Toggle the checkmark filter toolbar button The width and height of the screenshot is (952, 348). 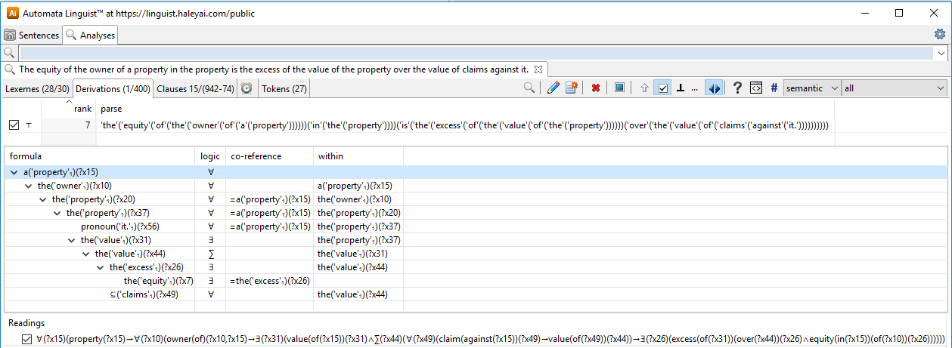click(x=663, y=88)
